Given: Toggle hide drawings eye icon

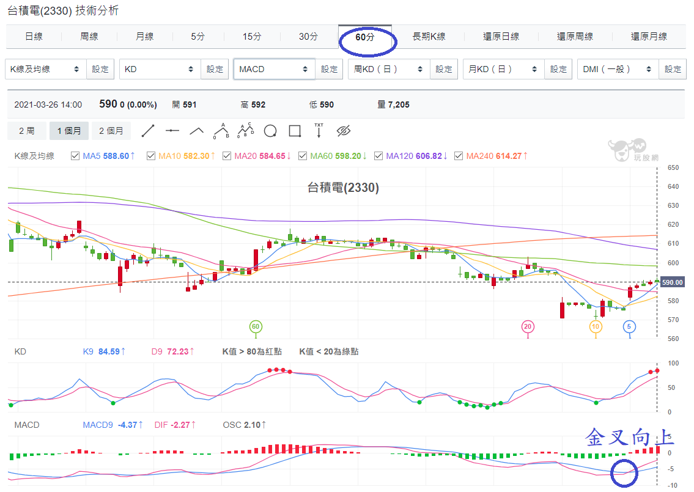Looking at the screenshot, I should 344,131.
